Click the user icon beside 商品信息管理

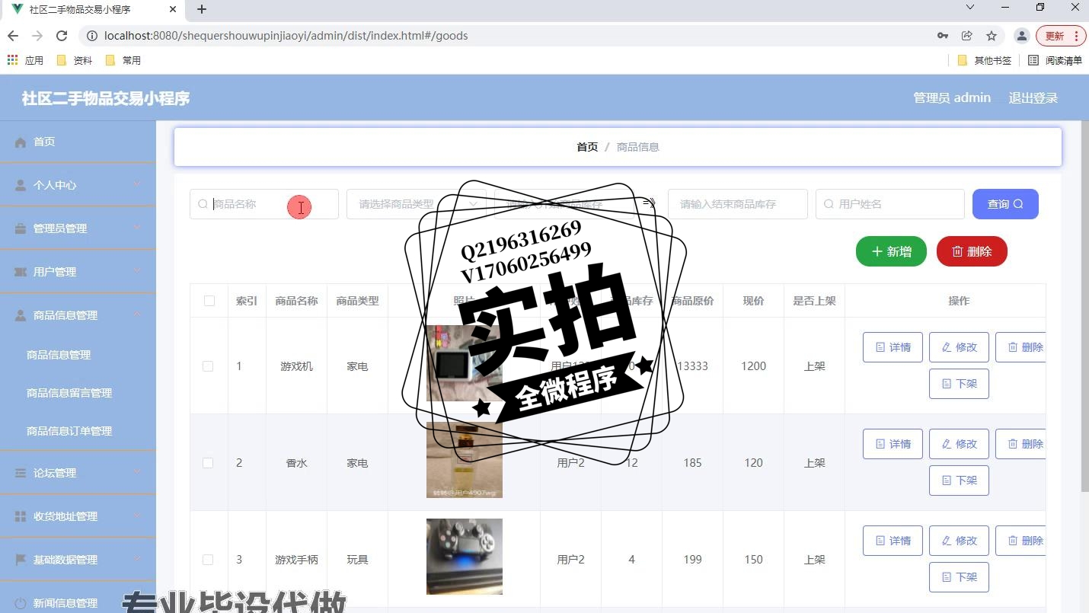click(x=21, y=315)
